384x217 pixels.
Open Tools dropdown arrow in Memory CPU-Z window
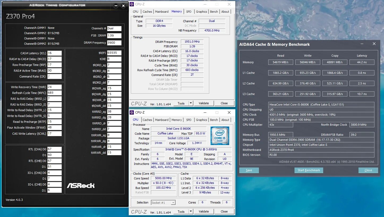191,103
